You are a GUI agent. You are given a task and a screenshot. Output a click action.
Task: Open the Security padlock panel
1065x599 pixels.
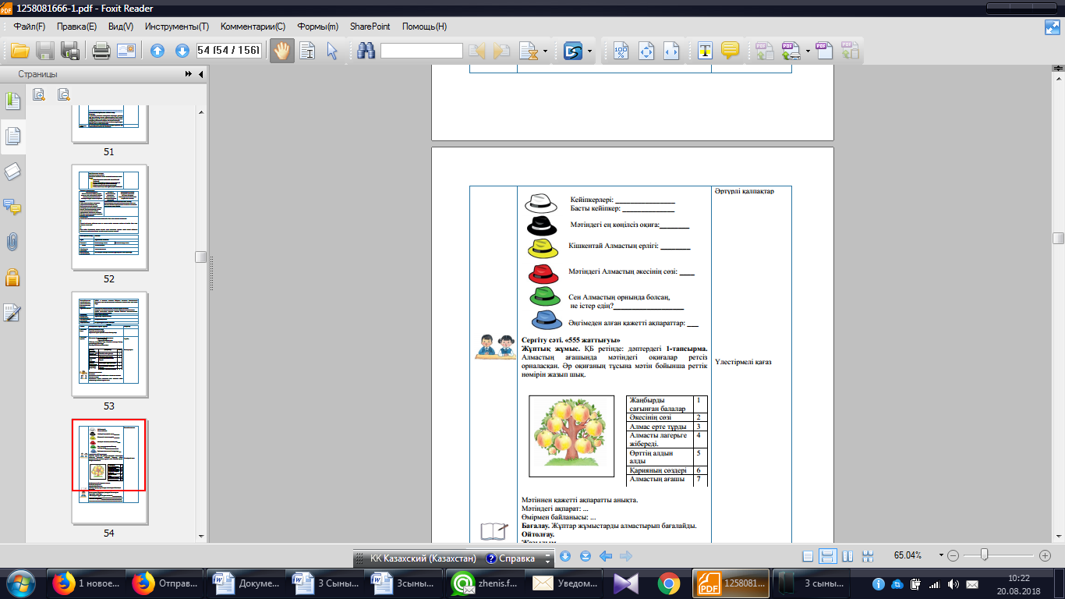[x=13, y=277]
